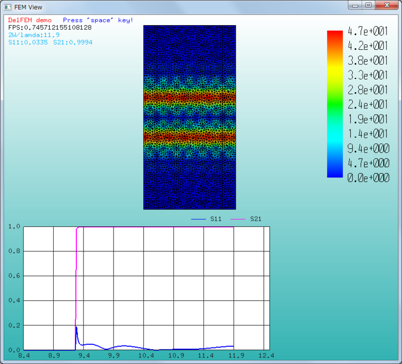Viewport: 402px width, 364px height.
Task: Click the S21:0.9994 value
Action: (x=73, y=42)
